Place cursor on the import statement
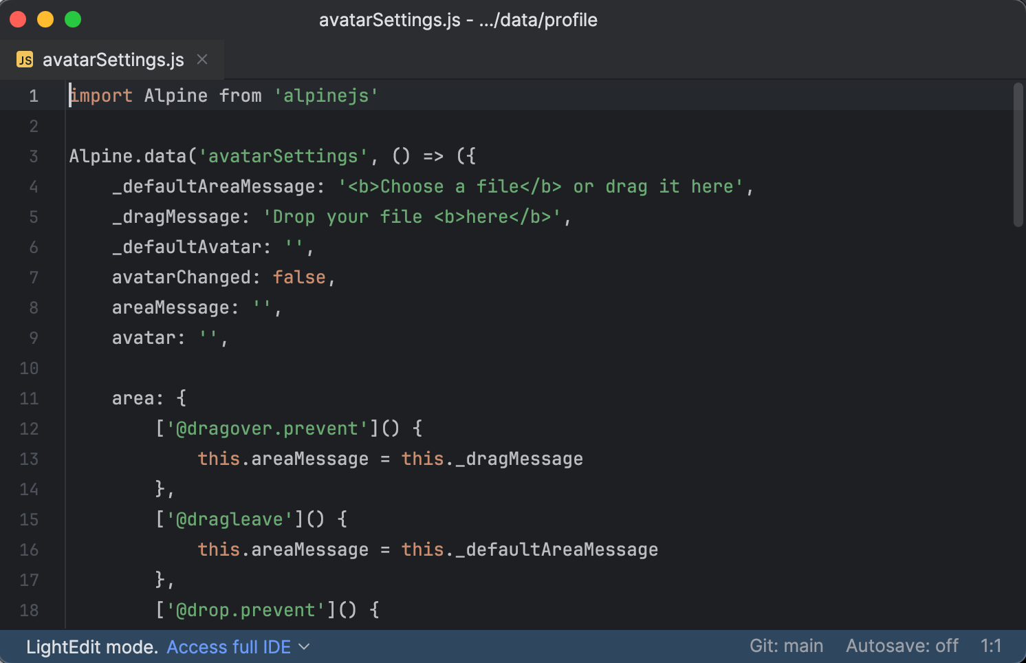This screenshot has width=1026, height=663. (100, 96)
